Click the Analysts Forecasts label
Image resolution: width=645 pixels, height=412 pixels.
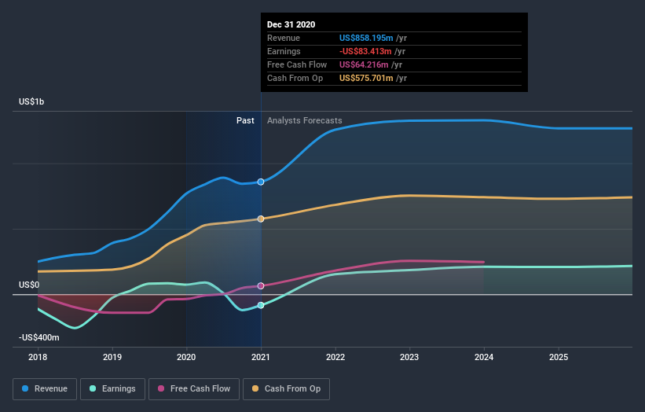304,120
